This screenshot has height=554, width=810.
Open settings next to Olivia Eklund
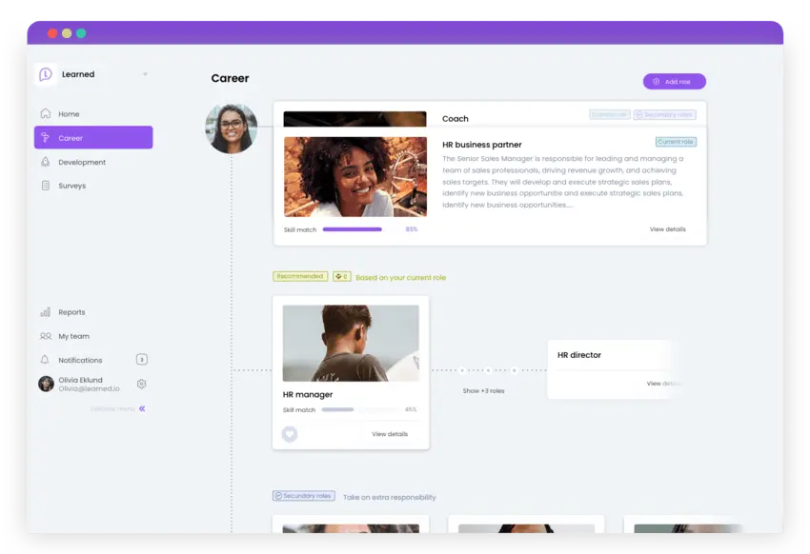tap(141, 383)
